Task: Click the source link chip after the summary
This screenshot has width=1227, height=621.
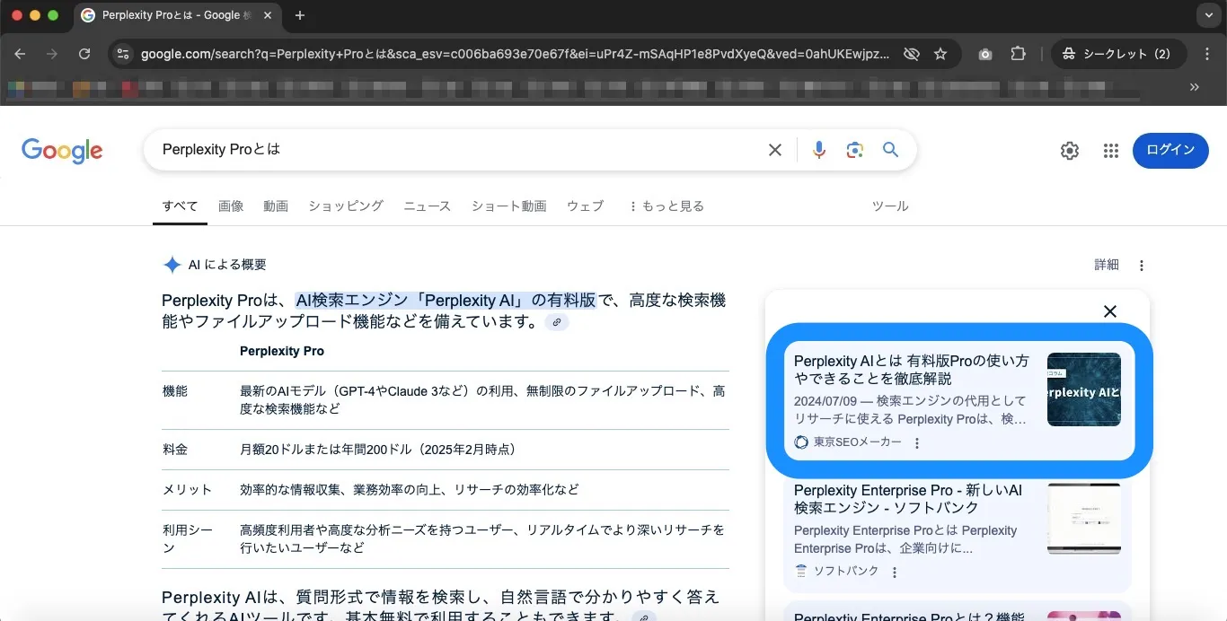Action: coord(557,322)
